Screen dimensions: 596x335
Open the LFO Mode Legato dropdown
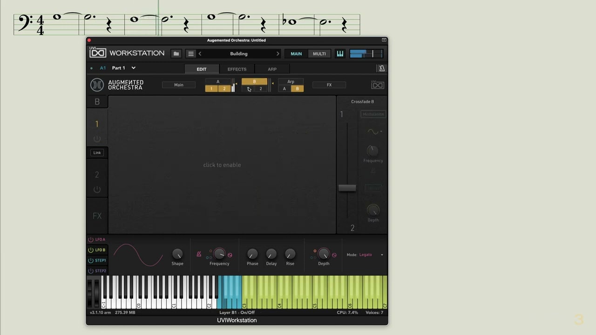tap(371, 255)
